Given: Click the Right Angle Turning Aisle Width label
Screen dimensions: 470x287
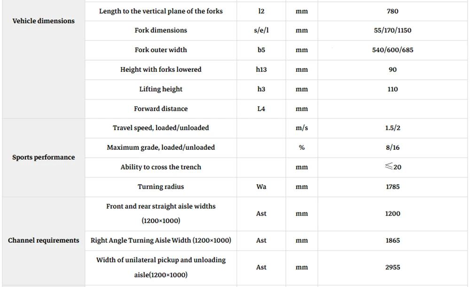Looking at the screenshot, I should (x=161, y=240).
